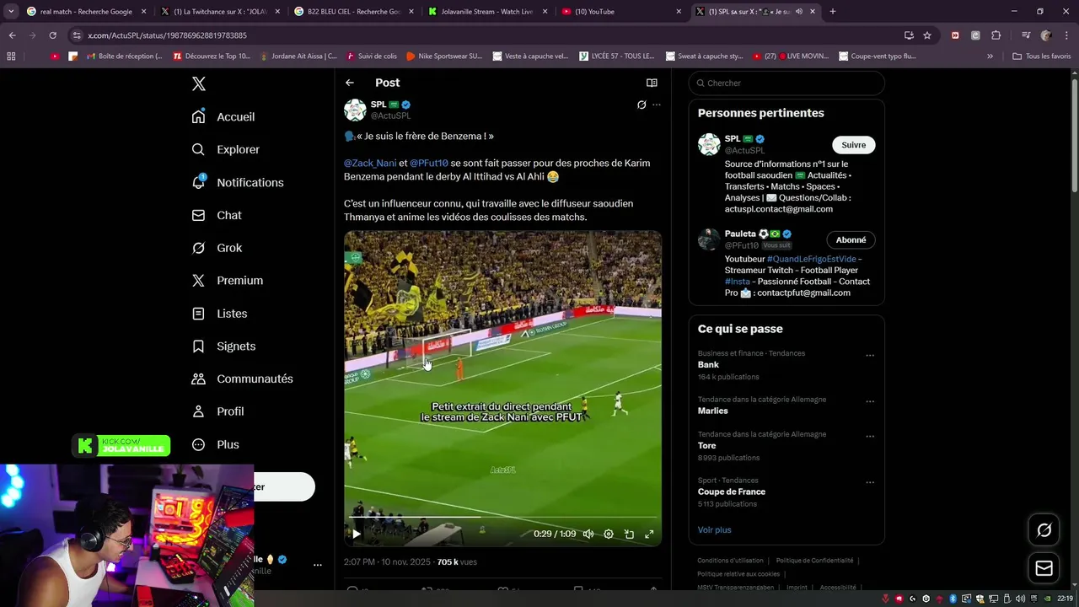The width and height of the screenshot is (1079, 607).
Task: Open the post's three-dot options menu
Action: [x=657, y=105]
